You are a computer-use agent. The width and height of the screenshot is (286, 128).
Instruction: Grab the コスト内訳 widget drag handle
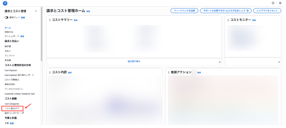tap(50, 72)
